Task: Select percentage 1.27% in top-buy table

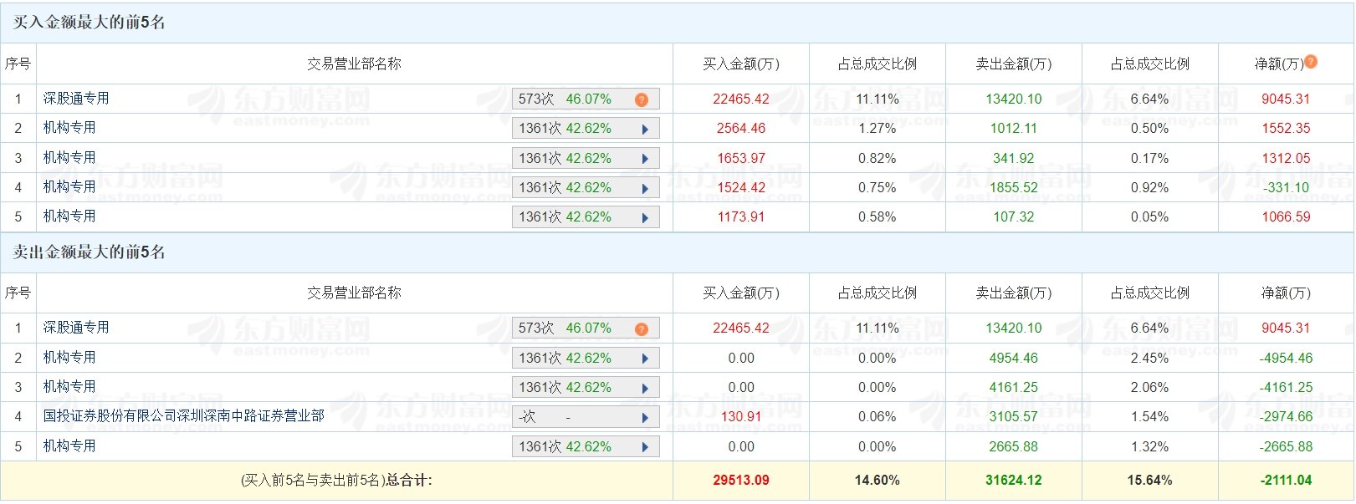Action: pyautogui.click(x=877, y=129)
